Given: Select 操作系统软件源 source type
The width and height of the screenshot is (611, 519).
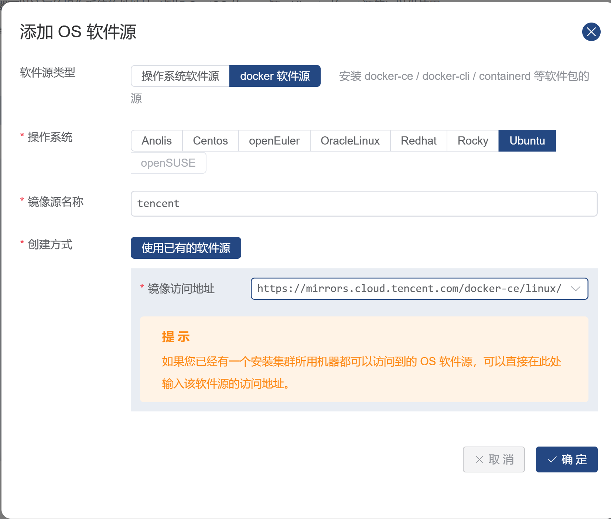Looking at the screenshot, I should 180,76.
